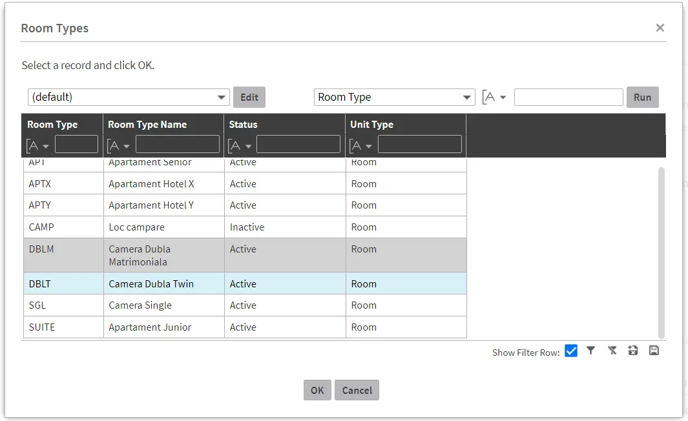Screen dimensions: 688x421
Task: Open the Room Type search field dropdown
Action: coord(395,97)
